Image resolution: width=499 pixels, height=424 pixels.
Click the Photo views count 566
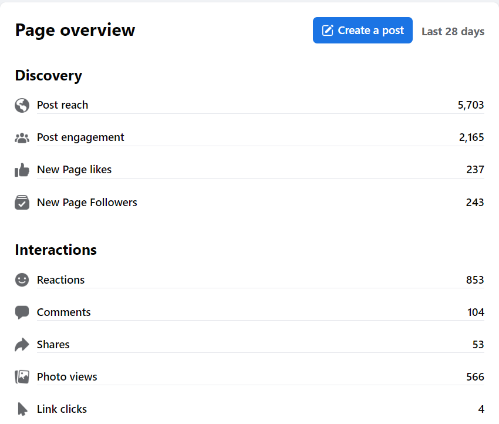click(475, 377)
